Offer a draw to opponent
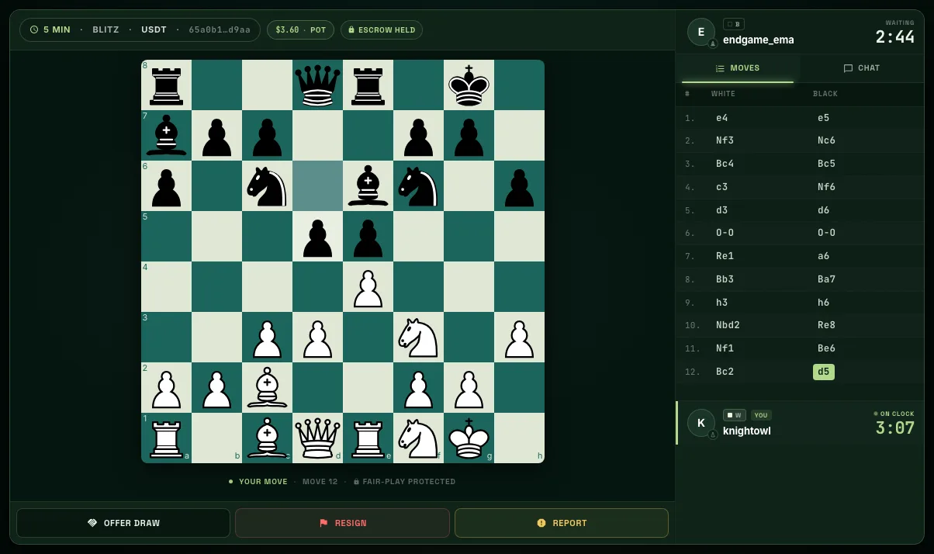The width and height of the screenshot is (934, 554). point(123,523)
